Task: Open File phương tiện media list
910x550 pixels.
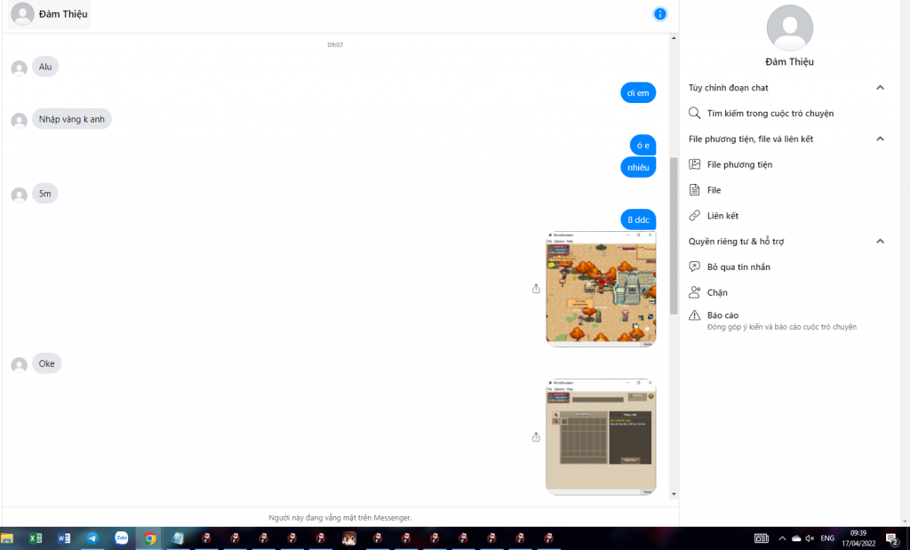Action: point(739,164)
